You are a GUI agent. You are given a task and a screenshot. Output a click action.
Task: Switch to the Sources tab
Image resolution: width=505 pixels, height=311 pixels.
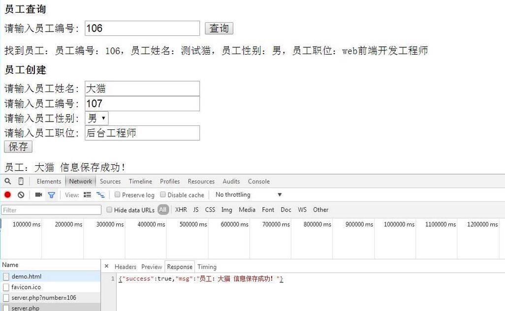tap(110, 181)
